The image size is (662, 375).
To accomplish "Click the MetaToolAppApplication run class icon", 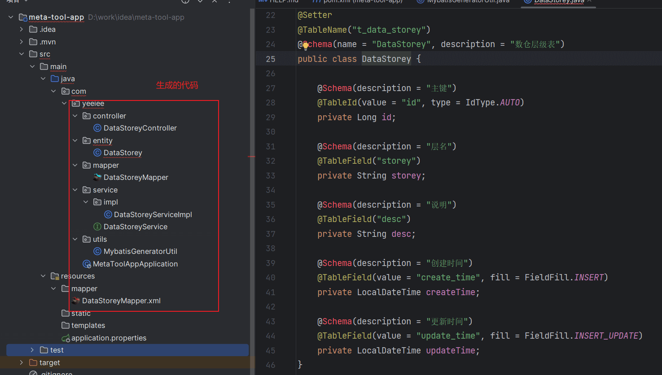I will 87,264.
